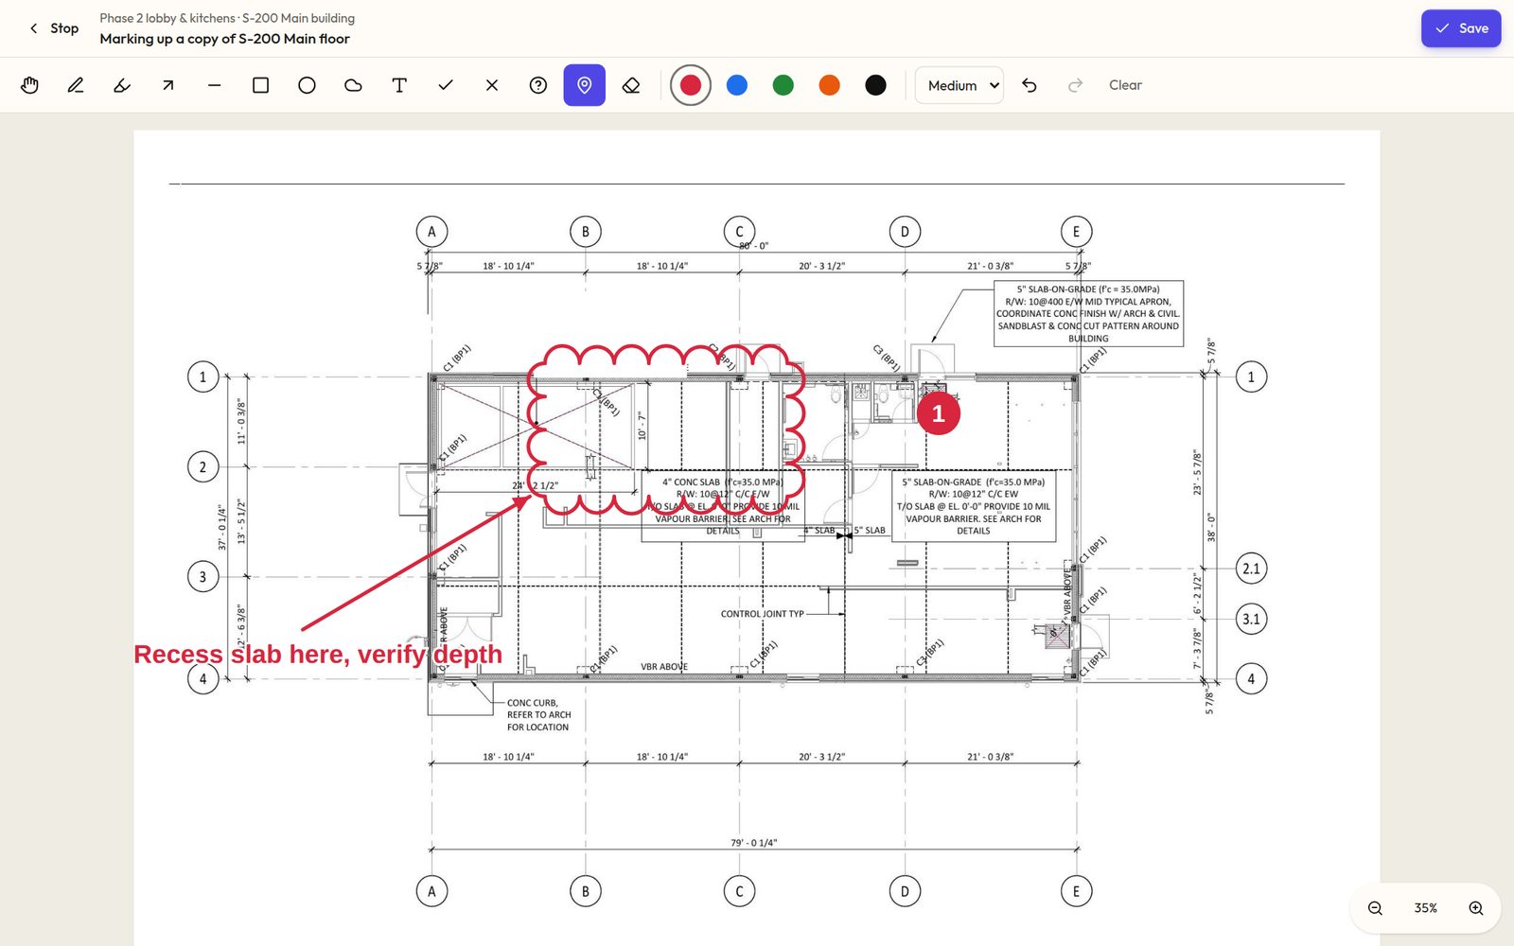Open the Medium stroke width dropdown
The image size is (1514, 946).
pos(959,85)
